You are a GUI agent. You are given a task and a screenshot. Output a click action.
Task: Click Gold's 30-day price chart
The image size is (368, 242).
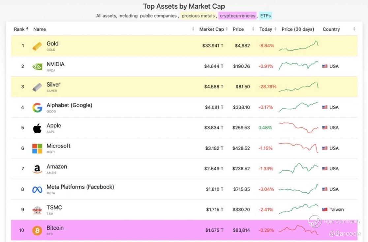298,46
